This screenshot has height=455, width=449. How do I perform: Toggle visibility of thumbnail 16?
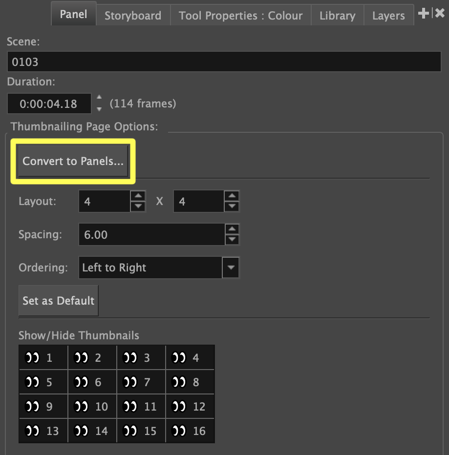pos(178,431)
